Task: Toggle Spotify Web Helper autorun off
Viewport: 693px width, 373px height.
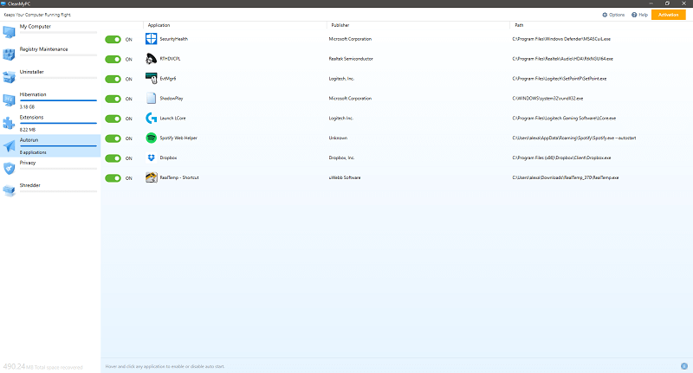Action: (x=113, y=138)
